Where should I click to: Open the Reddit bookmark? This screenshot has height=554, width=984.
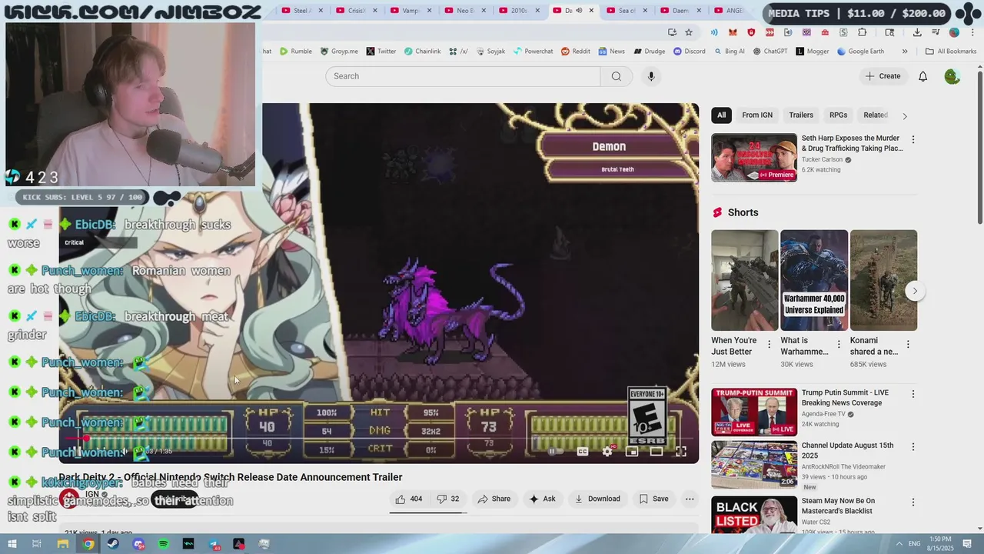pyautogui.click(x=576, y=52)
